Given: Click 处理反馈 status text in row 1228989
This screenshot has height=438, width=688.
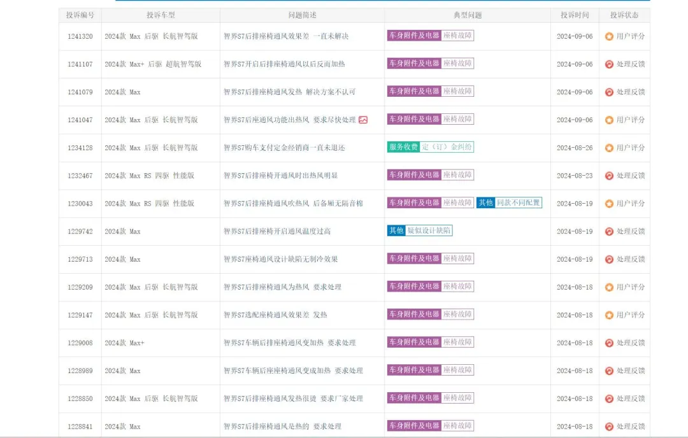Looking at the screenshot, I should tap(631, 371).
